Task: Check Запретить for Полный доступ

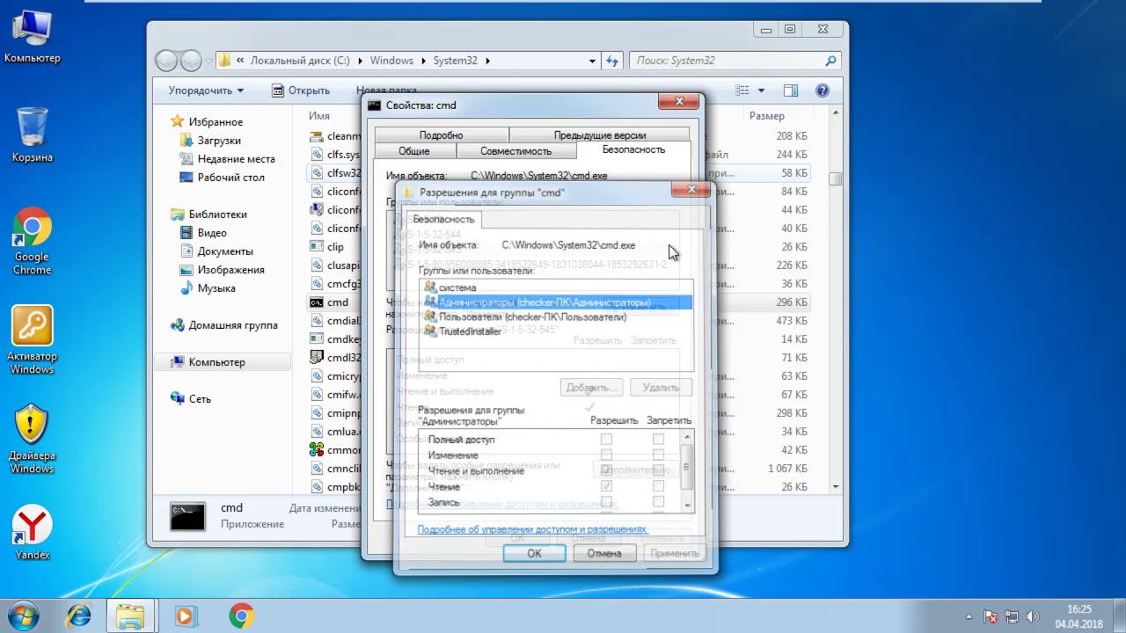Action: pos(658,439)
